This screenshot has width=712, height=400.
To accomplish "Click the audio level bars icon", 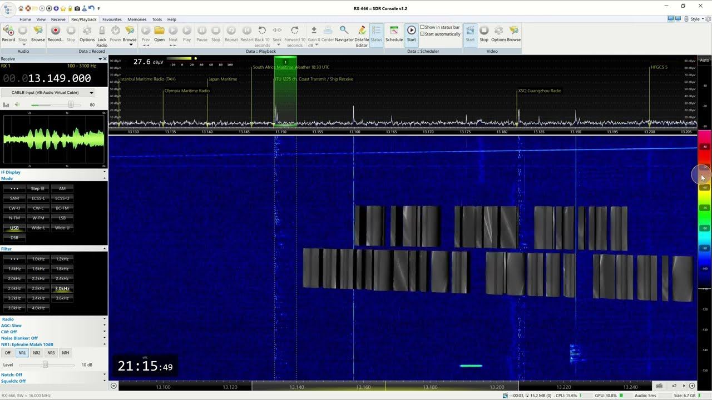I will pos(6,104).
